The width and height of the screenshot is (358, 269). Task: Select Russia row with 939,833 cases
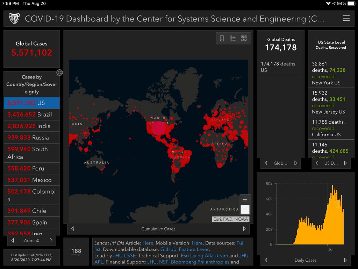pos(32,137)
